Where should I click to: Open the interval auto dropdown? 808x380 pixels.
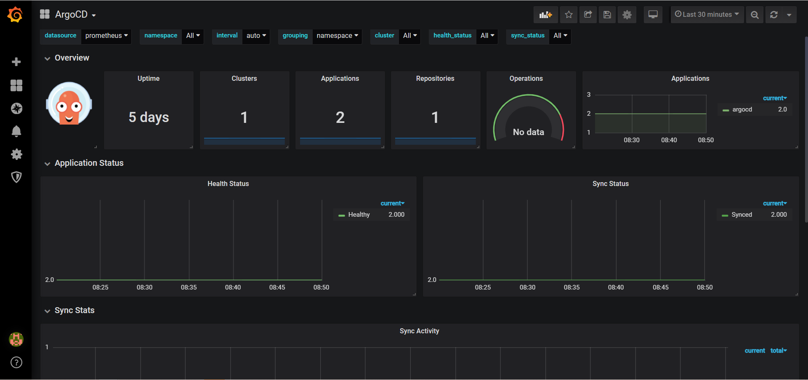[x=256, y=36]
